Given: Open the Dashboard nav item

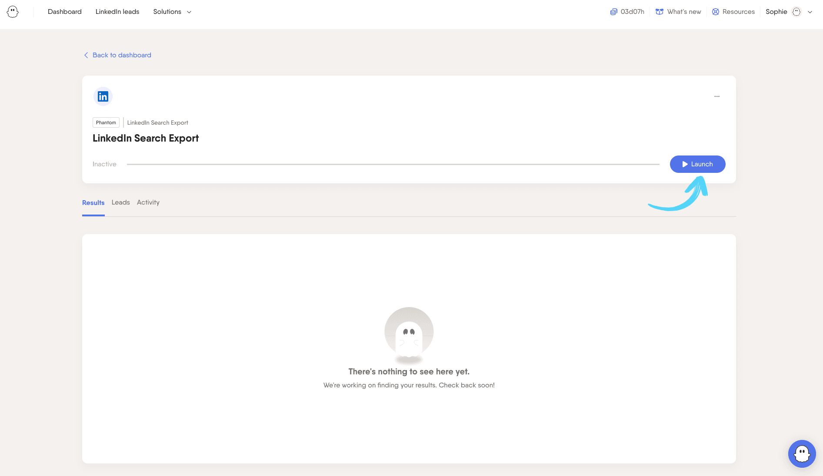Looking at the screenshot, I should (x=65, y=12).
